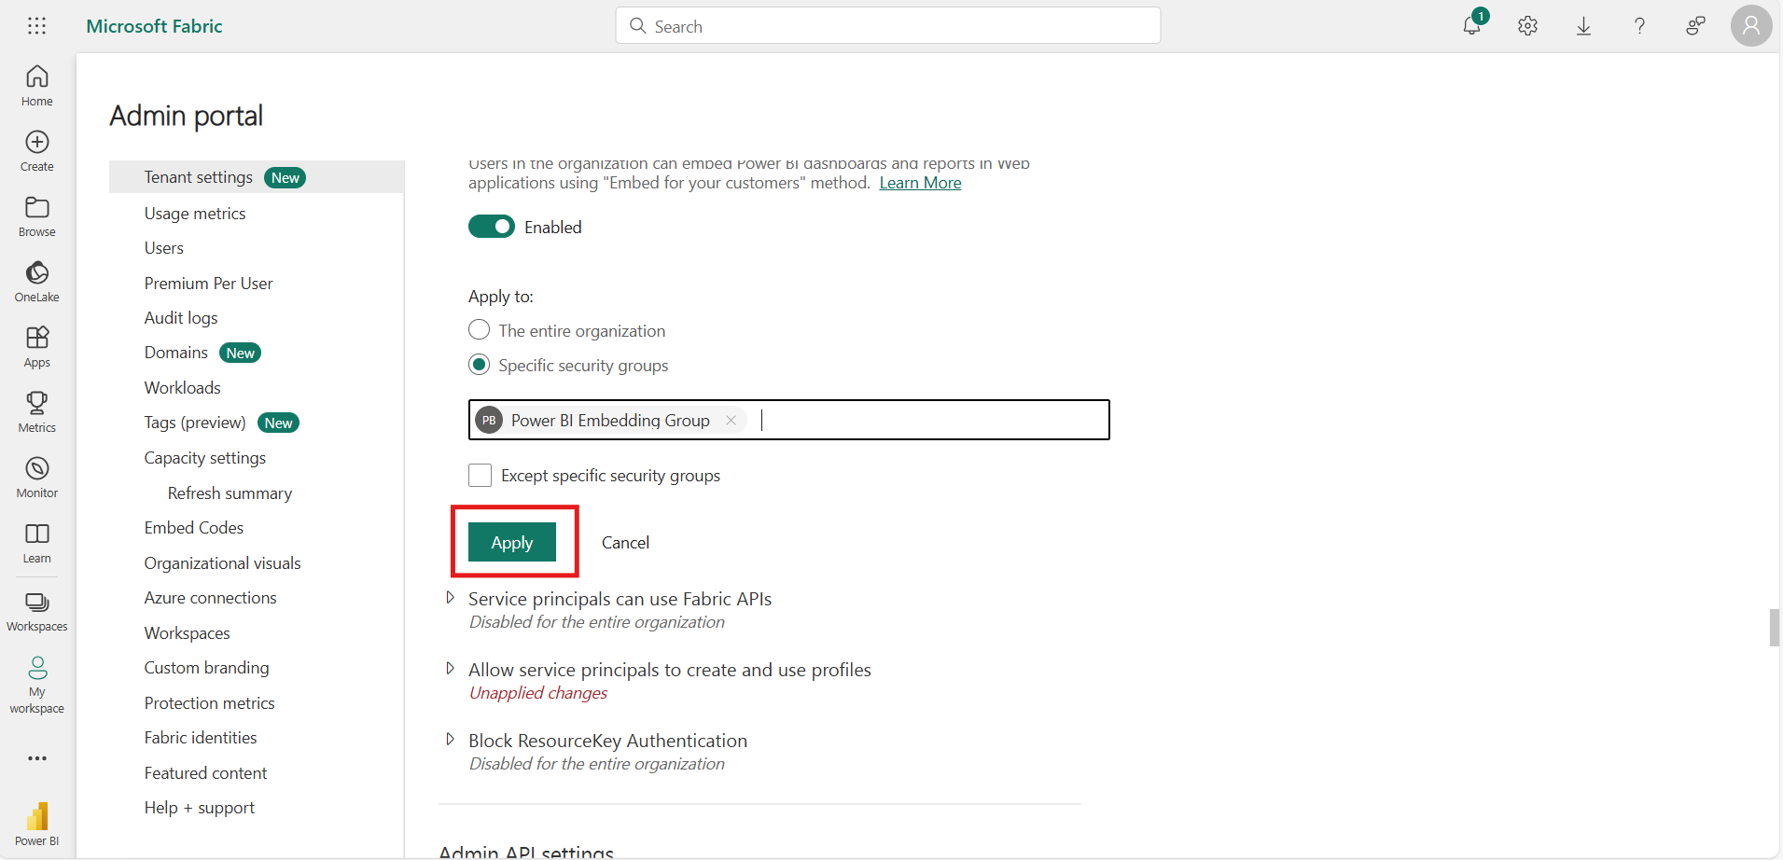
Task: Open the settings gear icon
Action: [1527, 26]
